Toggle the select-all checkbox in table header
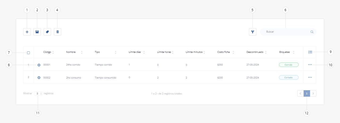The height and width of the screenshot is (123, 340). [28, 53]
